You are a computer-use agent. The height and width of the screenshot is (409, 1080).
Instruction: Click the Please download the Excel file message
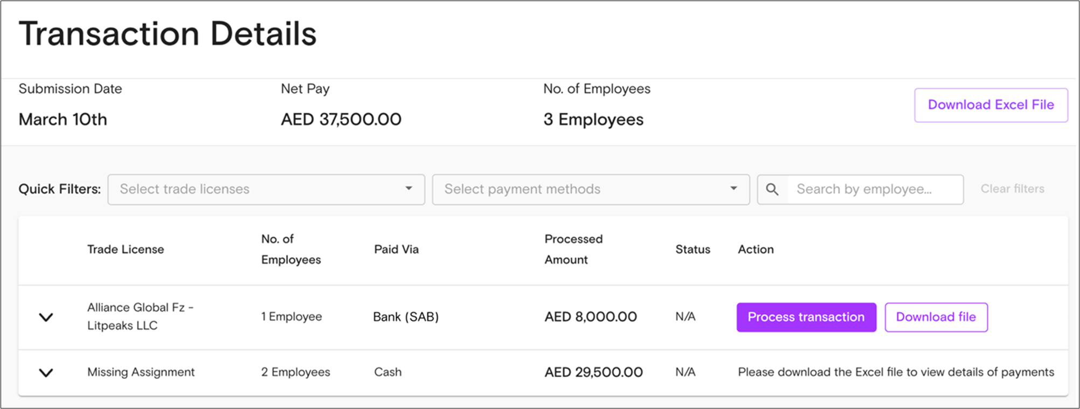(x=896, y=372)
